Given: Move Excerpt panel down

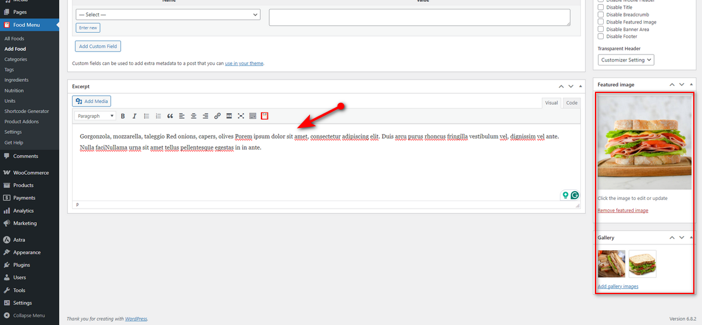Looking at the screenshot, I should click(x=572, y=87).
